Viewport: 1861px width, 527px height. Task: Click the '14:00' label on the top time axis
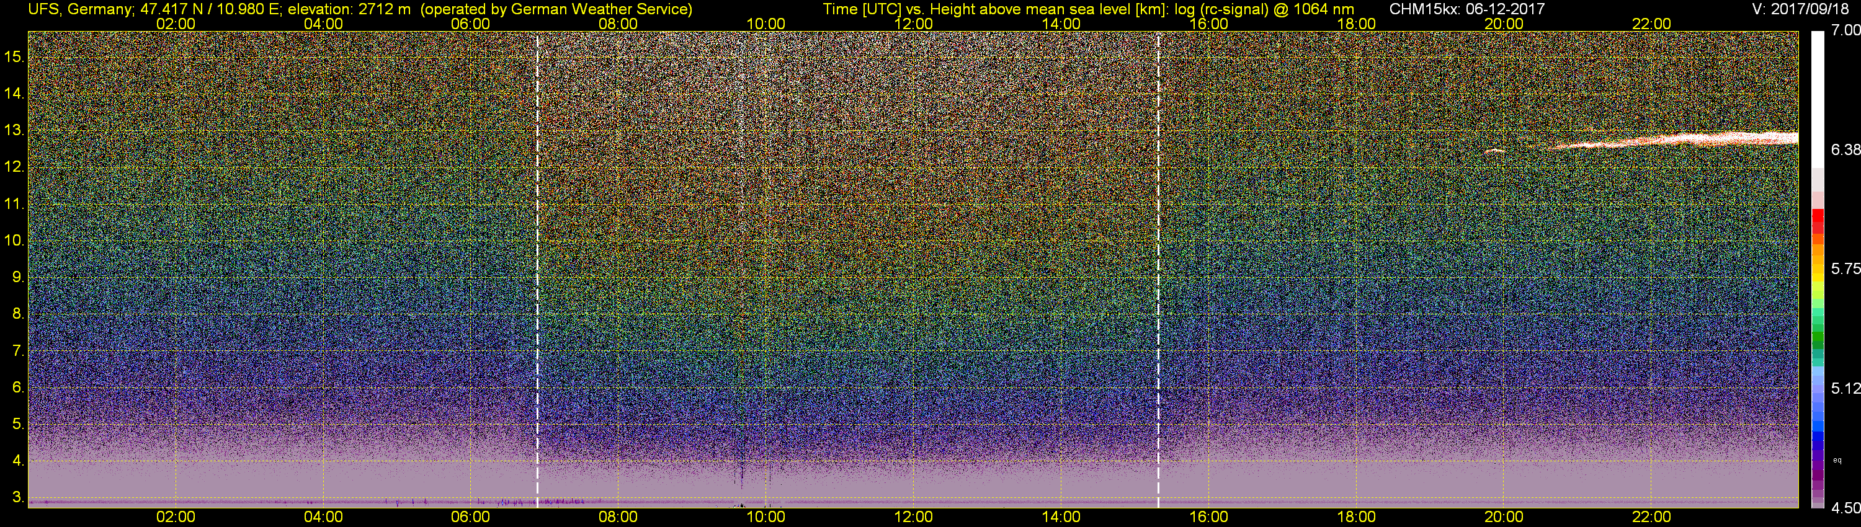pyautogui.click(x=1061, y=24)
